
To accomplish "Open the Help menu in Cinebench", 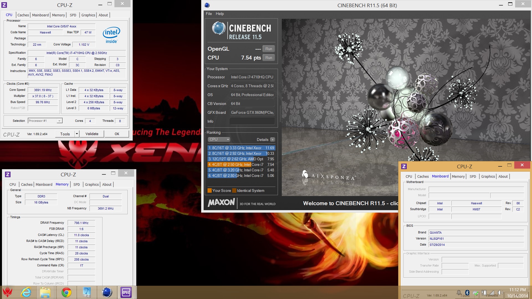I will click(x=220, y=14).
